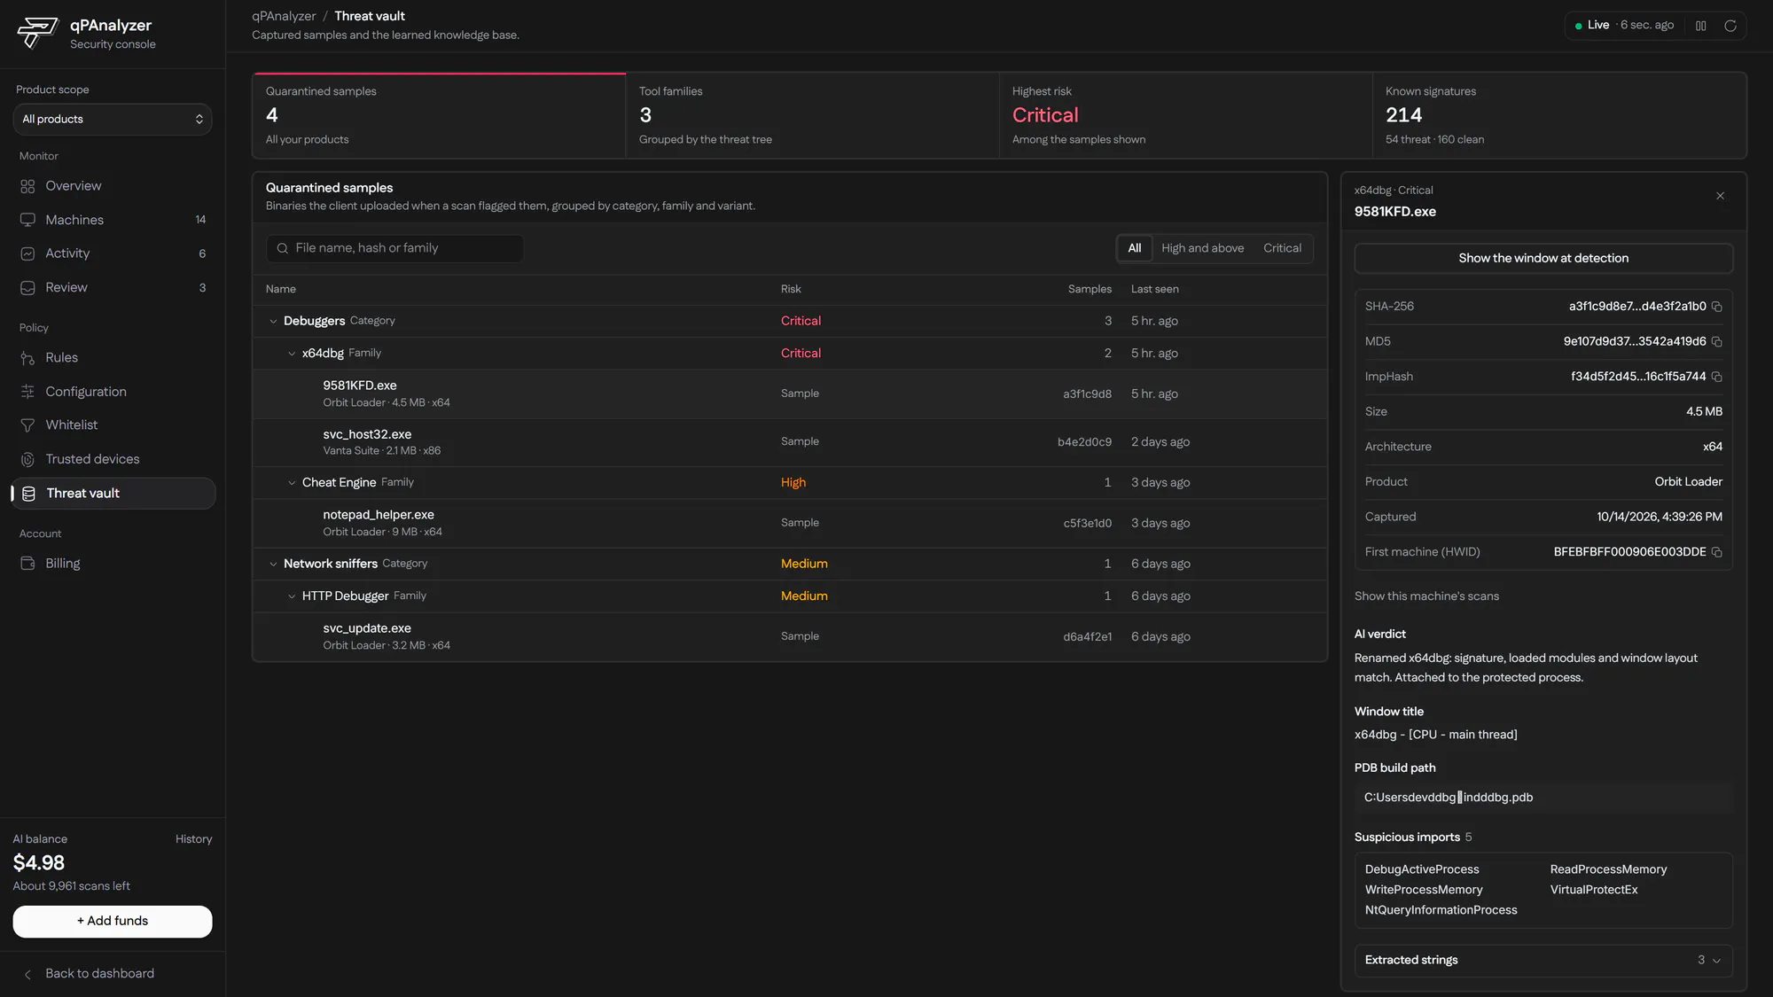Open the Whitelist page
Screen dimensions: 1773x997
coord(113,425)
